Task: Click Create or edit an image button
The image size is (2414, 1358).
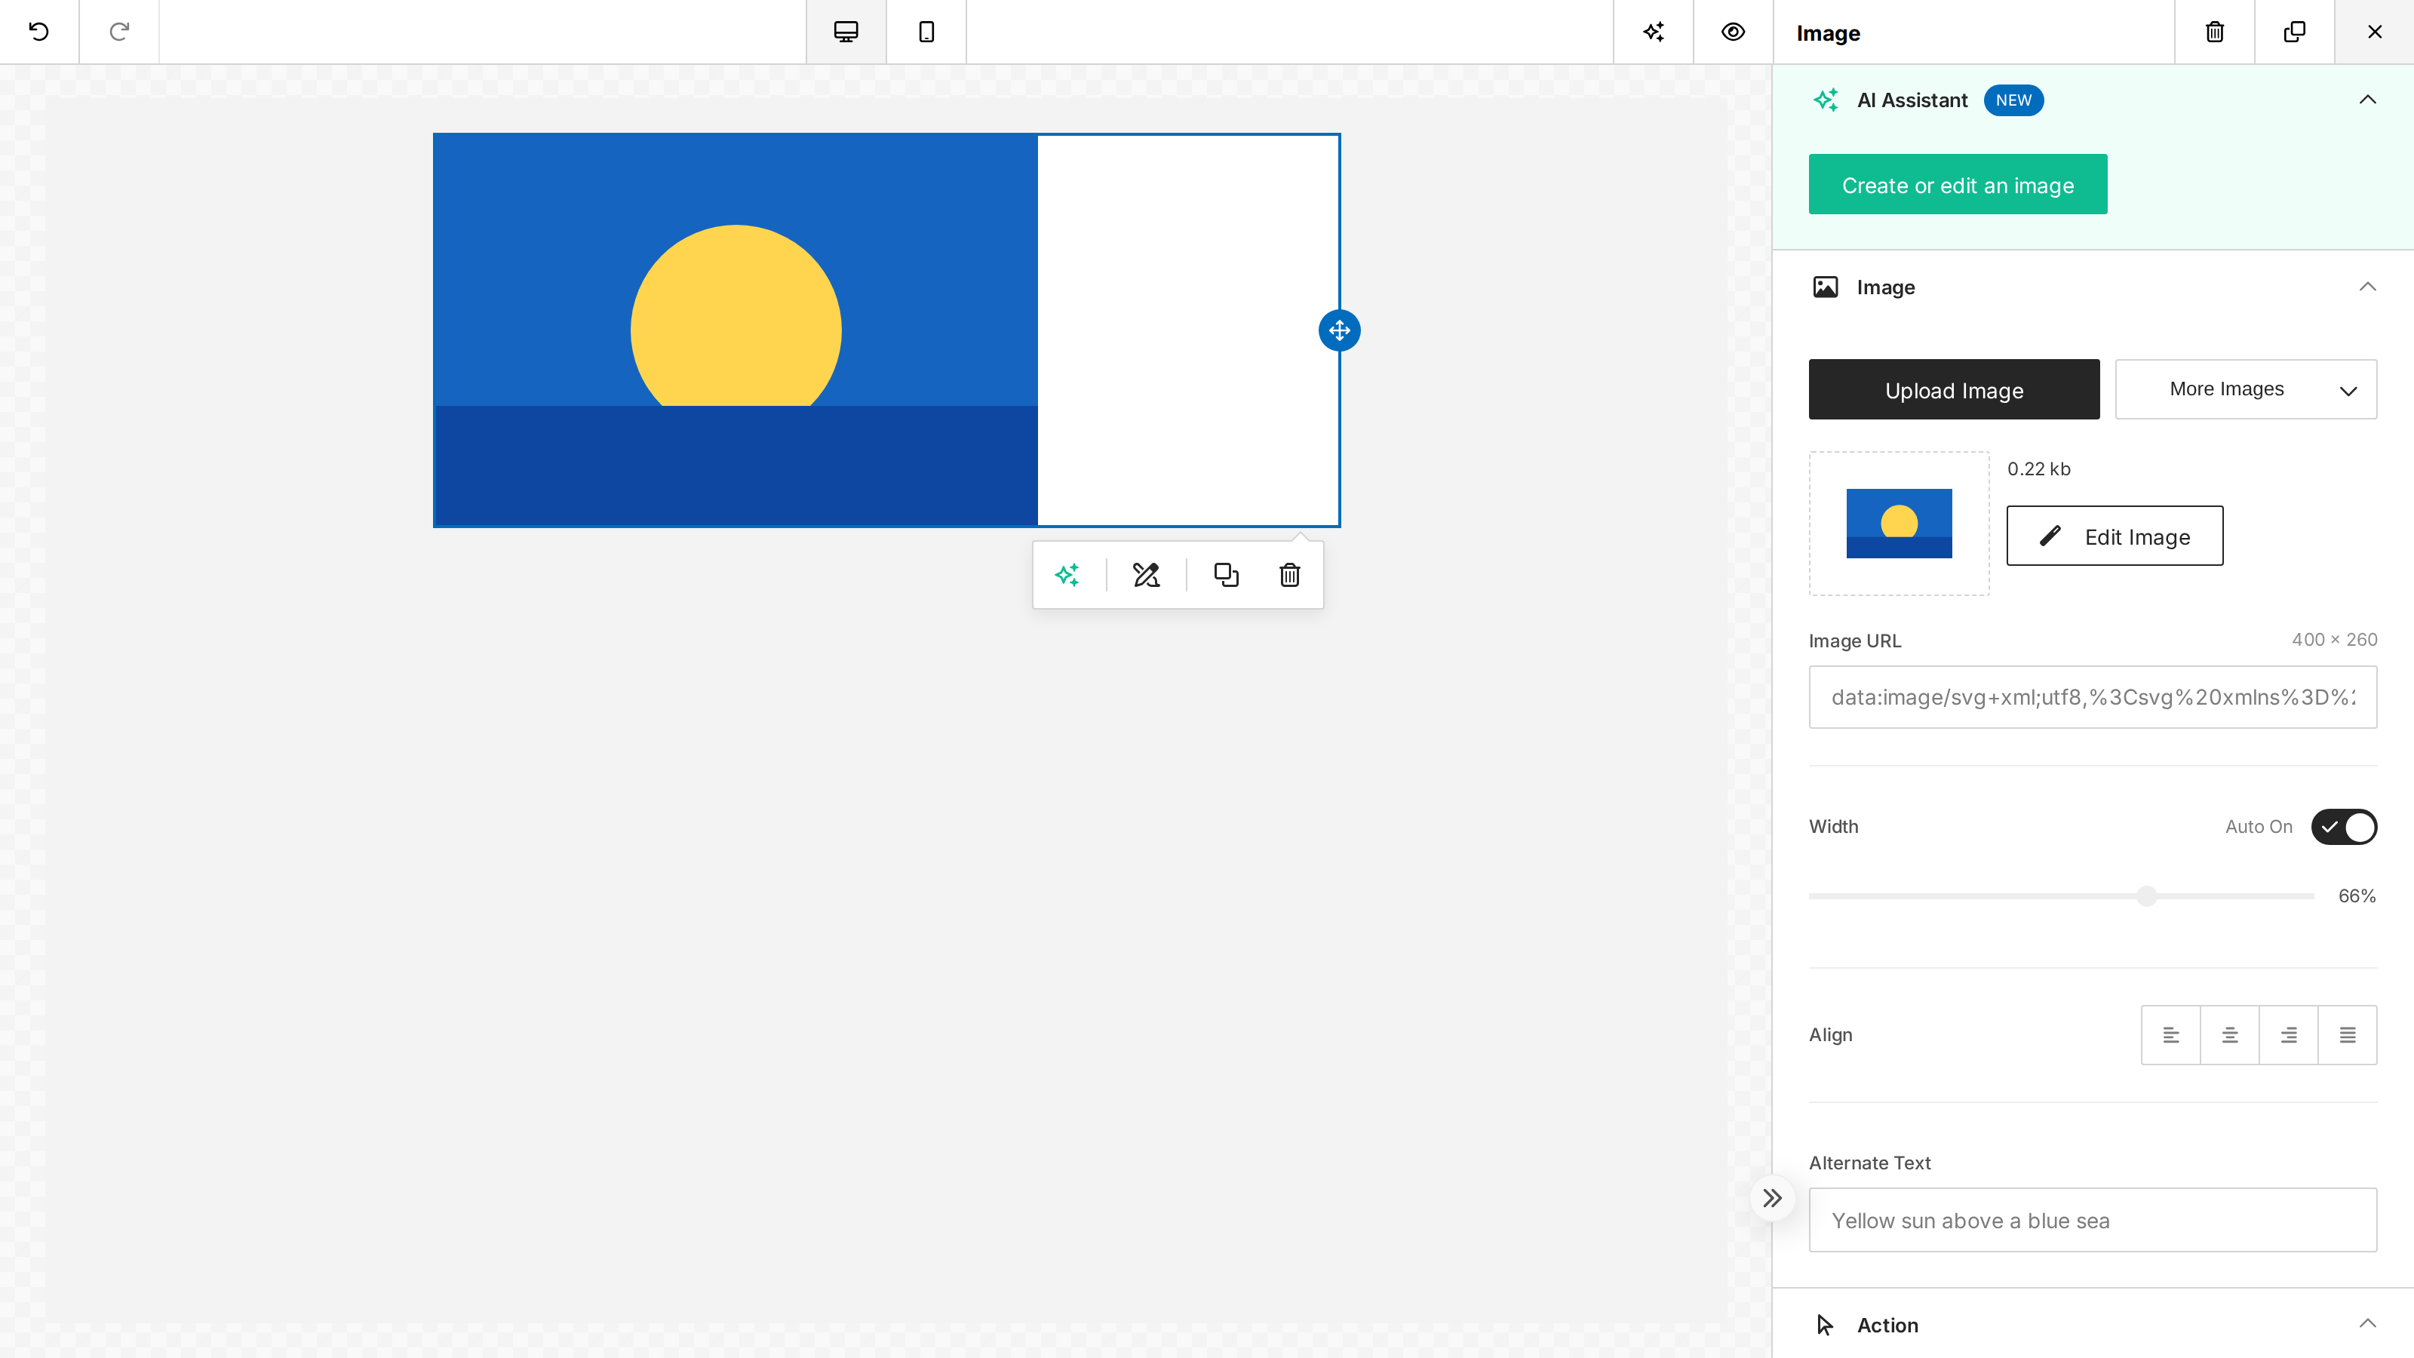Action: click(x=1958, y=185)
